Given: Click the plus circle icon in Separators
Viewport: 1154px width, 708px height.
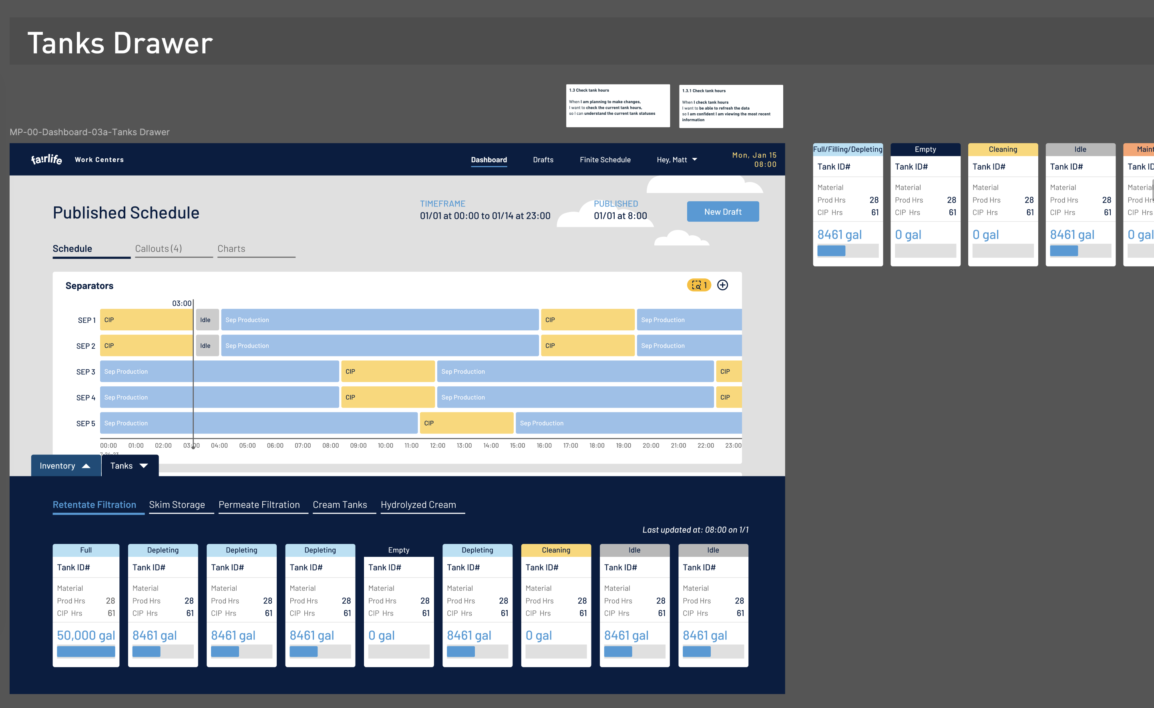Looking at the screenshot, I should click(x=722, y=285).
